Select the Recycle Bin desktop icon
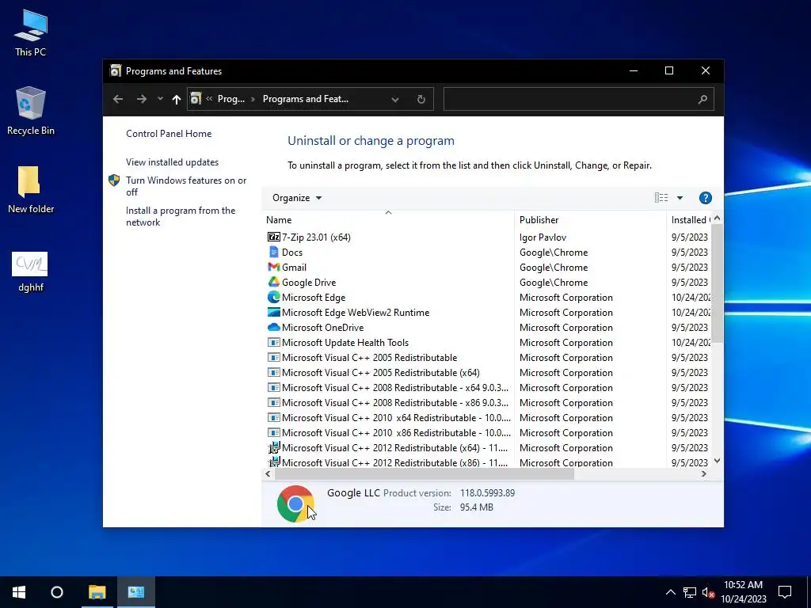The image size is (811, 608). pyautogui.click(x=31, y=111)
